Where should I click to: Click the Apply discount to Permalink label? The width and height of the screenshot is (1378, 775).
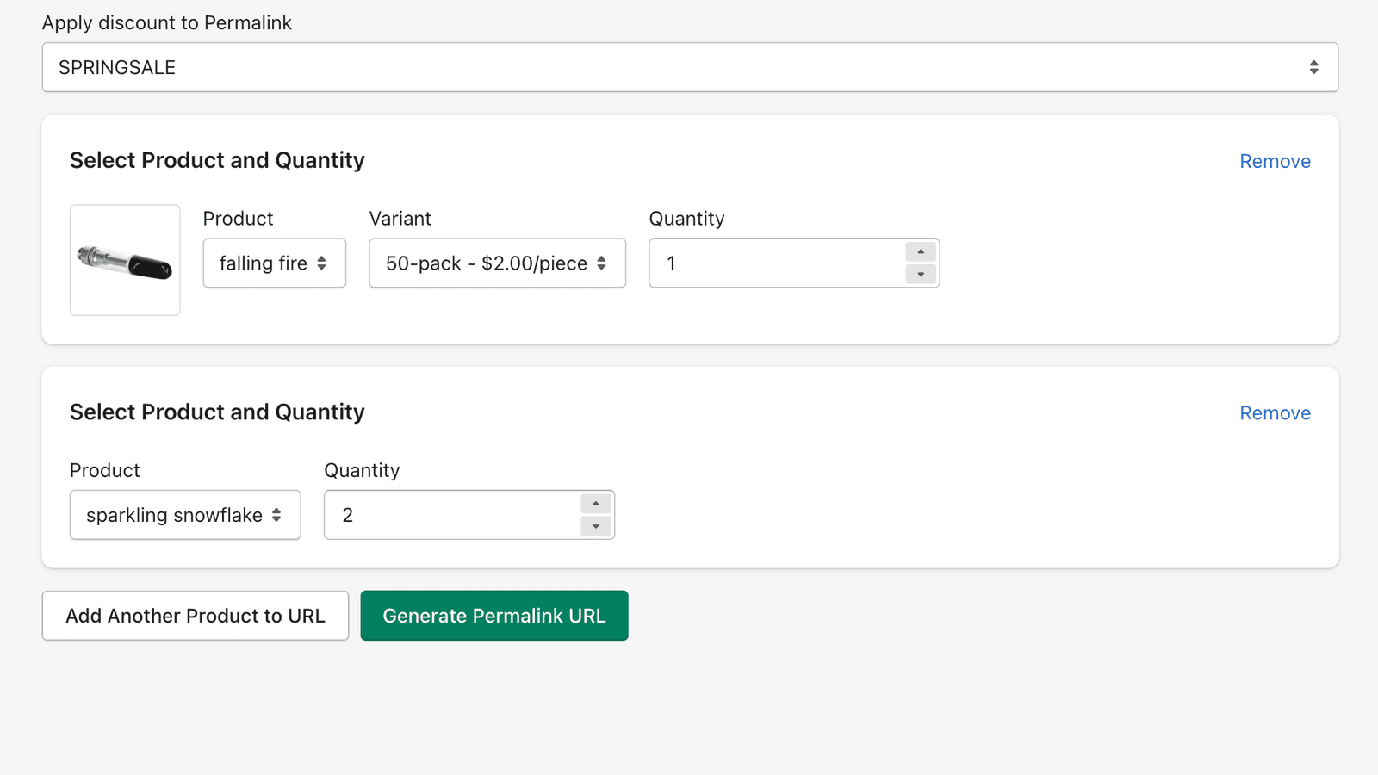click(x=167, y=22)
